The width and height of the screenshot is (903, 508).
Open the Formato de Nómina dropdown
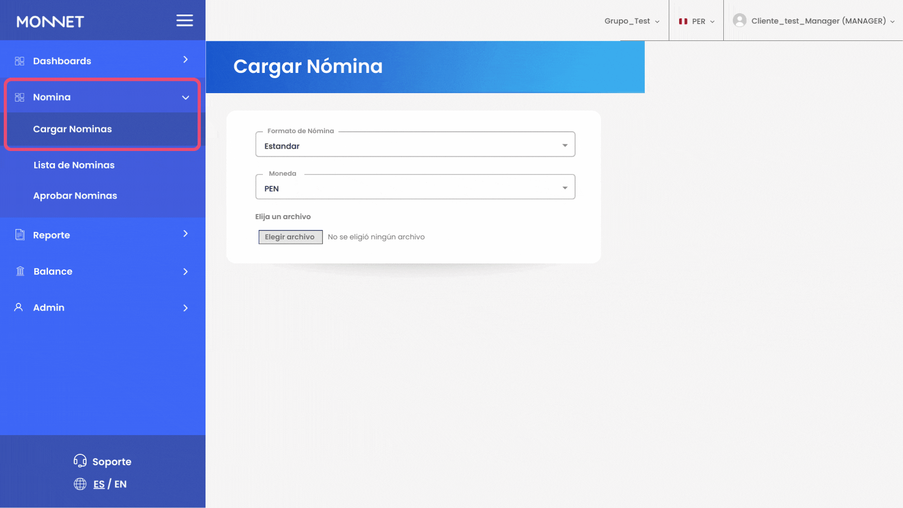[415, 145]
